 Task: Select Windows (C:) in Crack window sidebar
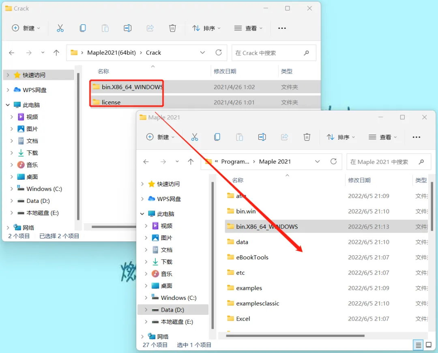(x=44, y=189)
